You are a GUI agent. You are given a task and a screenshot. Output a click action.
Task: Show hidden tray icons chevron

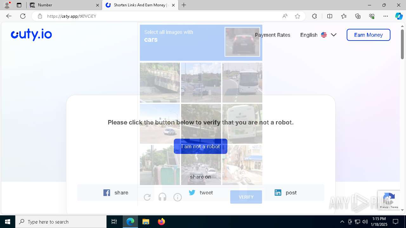(x=342, y=222)
